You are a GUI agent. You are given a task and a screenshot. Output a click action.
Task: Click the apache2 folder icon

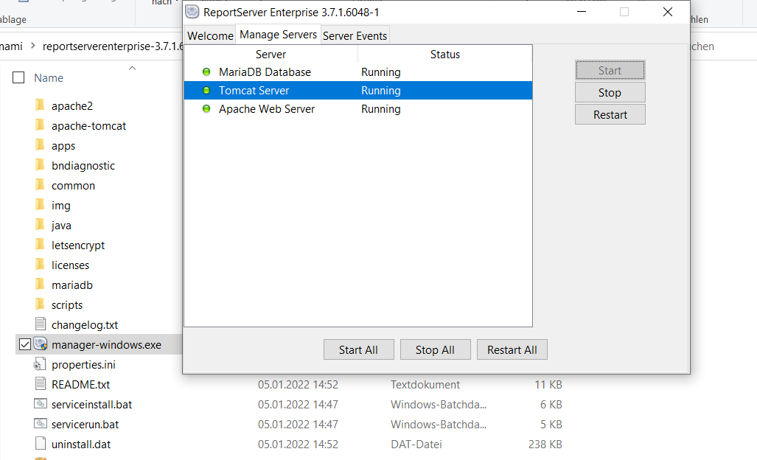coord(40,105)
